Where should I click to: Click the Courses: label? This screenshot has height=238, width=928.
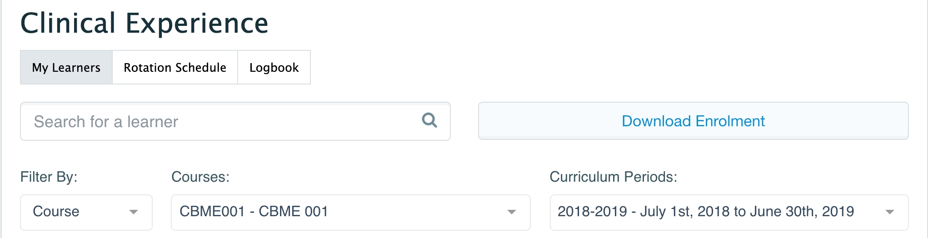coord(200,177)
